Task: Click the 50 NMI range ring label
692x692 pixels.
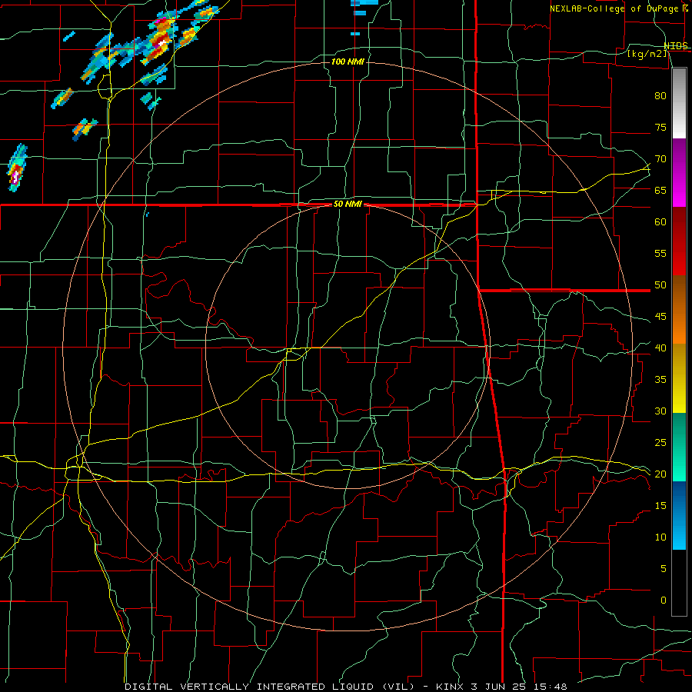Action: tap(348, 204)
